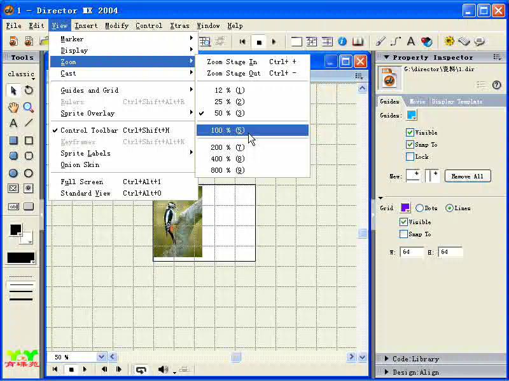Activate the Magnifying Glass tool

click(29, 107)
